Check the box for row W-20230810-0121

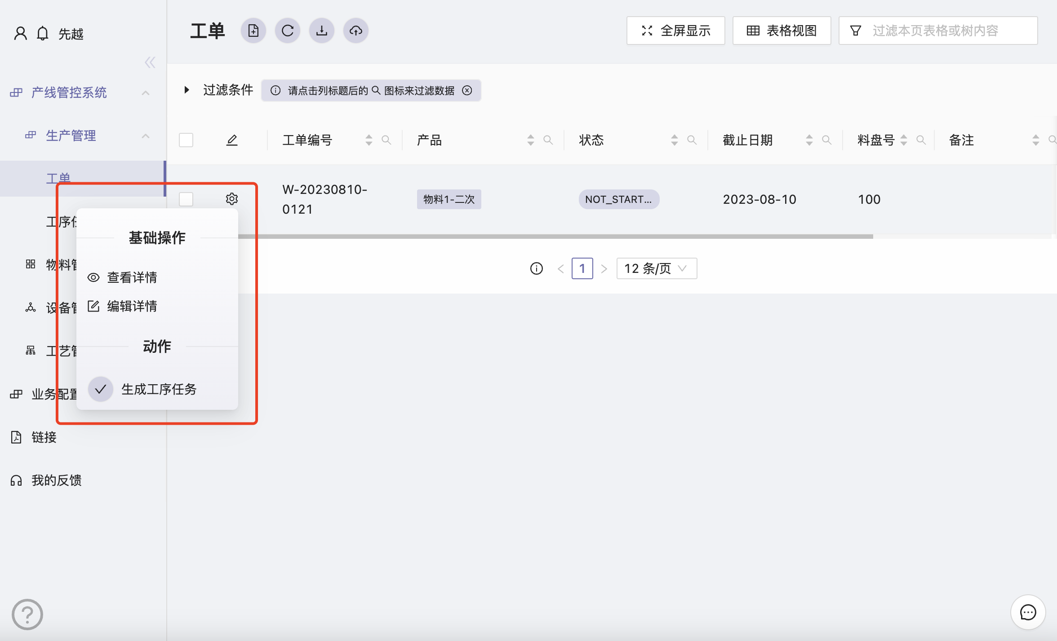click(186, 199)
